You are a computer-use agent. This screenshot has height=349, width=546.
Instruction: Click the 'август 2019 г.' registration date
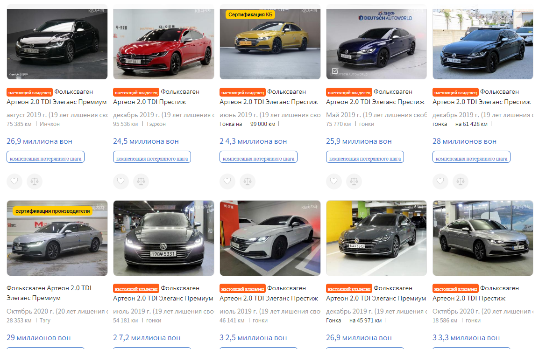tap(27, 115)
